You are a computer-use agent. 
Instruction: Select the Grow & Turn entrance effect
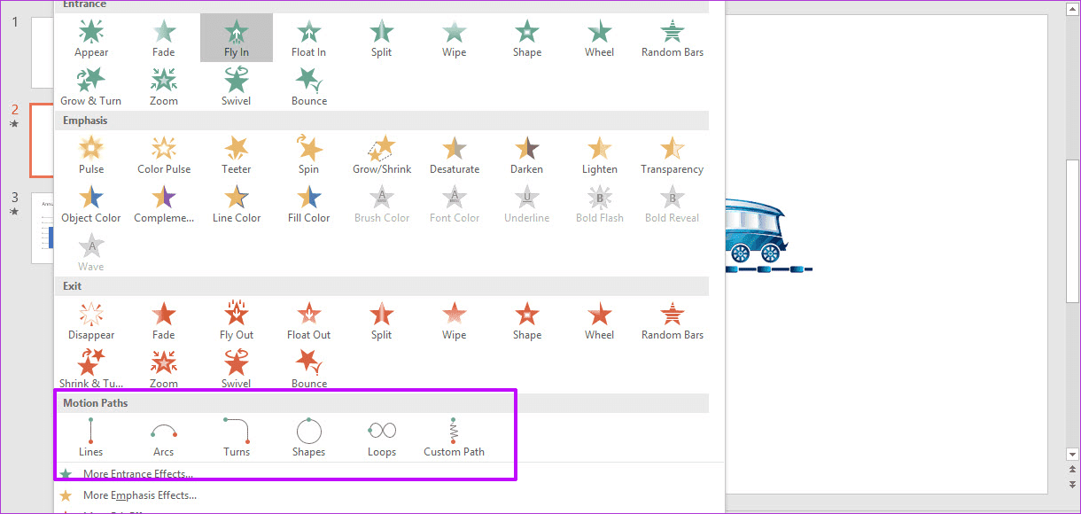coord(91,87)
